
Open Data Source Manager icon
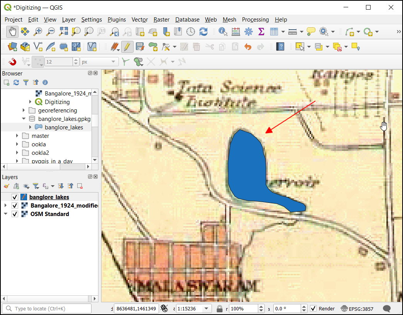pos(12,47)
